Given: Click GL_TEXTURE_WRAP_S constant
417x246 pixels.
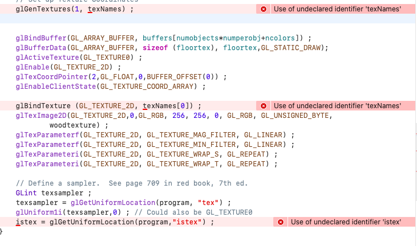Looking at the screenshot, I should tap(183, 154).
